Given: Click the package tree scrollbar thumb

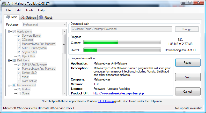Looking at the screenshot, I should pos(64,44).
